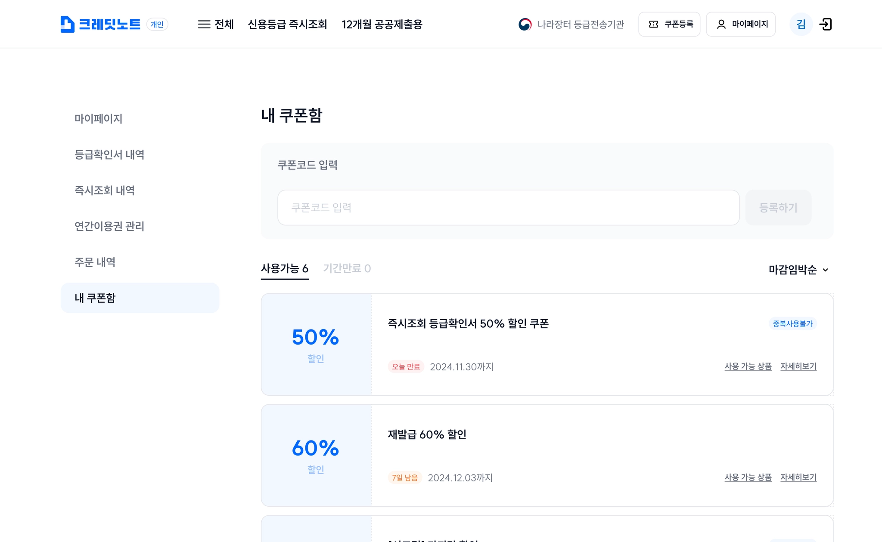This screenshot has width=882, height=542.
Task: Click the 개인 badge next to logo
Action: tap(157, 25)
